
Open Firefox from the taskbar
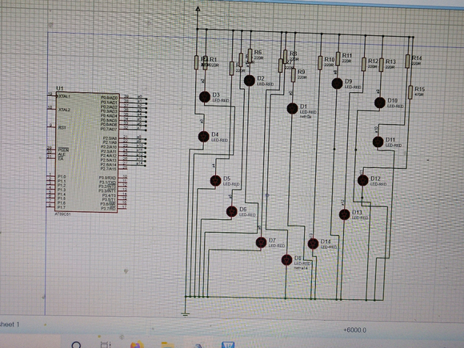pos(137,345)
